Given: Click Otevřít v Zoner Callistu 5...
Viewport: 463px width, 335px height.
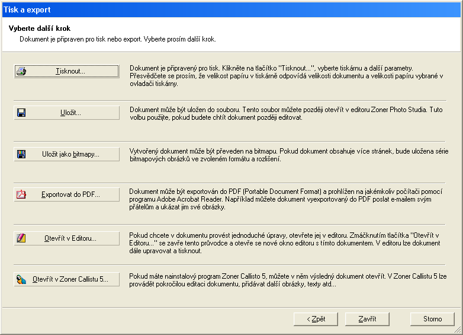Looking at the screenshot, I should pyautogui.click(x=67, y=279).
